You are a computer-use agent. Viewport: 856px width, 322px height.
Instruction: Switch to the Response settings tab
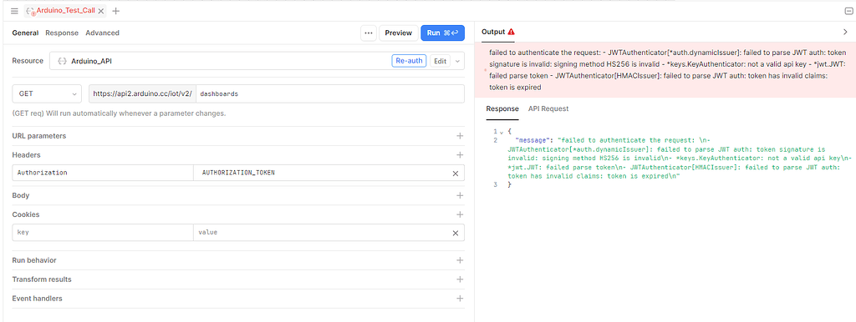pos(62,33)
